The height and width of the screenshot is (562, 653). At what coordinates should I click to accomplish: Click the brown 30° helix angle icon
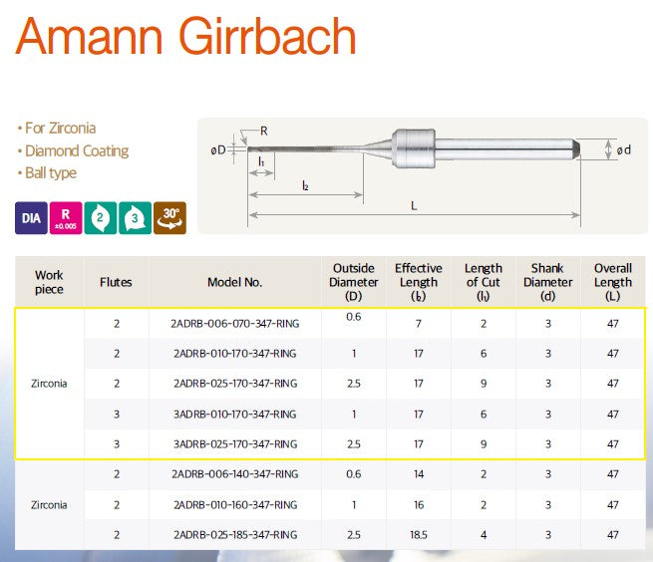point(169,217)
